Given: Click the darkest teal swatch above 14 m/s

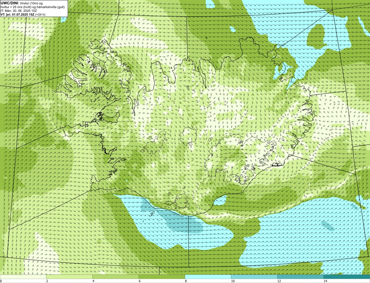Looking at the screenshot, I should pos(347,277).
